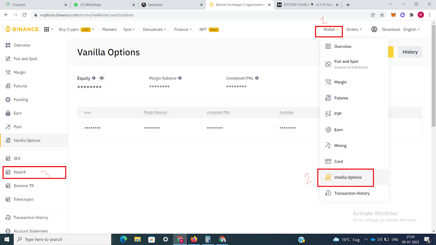The width and height of the screenshot is (436, 245).
Task: Choose Margin in Wallet dropdown menu
Action: click(x=354, y=82)
